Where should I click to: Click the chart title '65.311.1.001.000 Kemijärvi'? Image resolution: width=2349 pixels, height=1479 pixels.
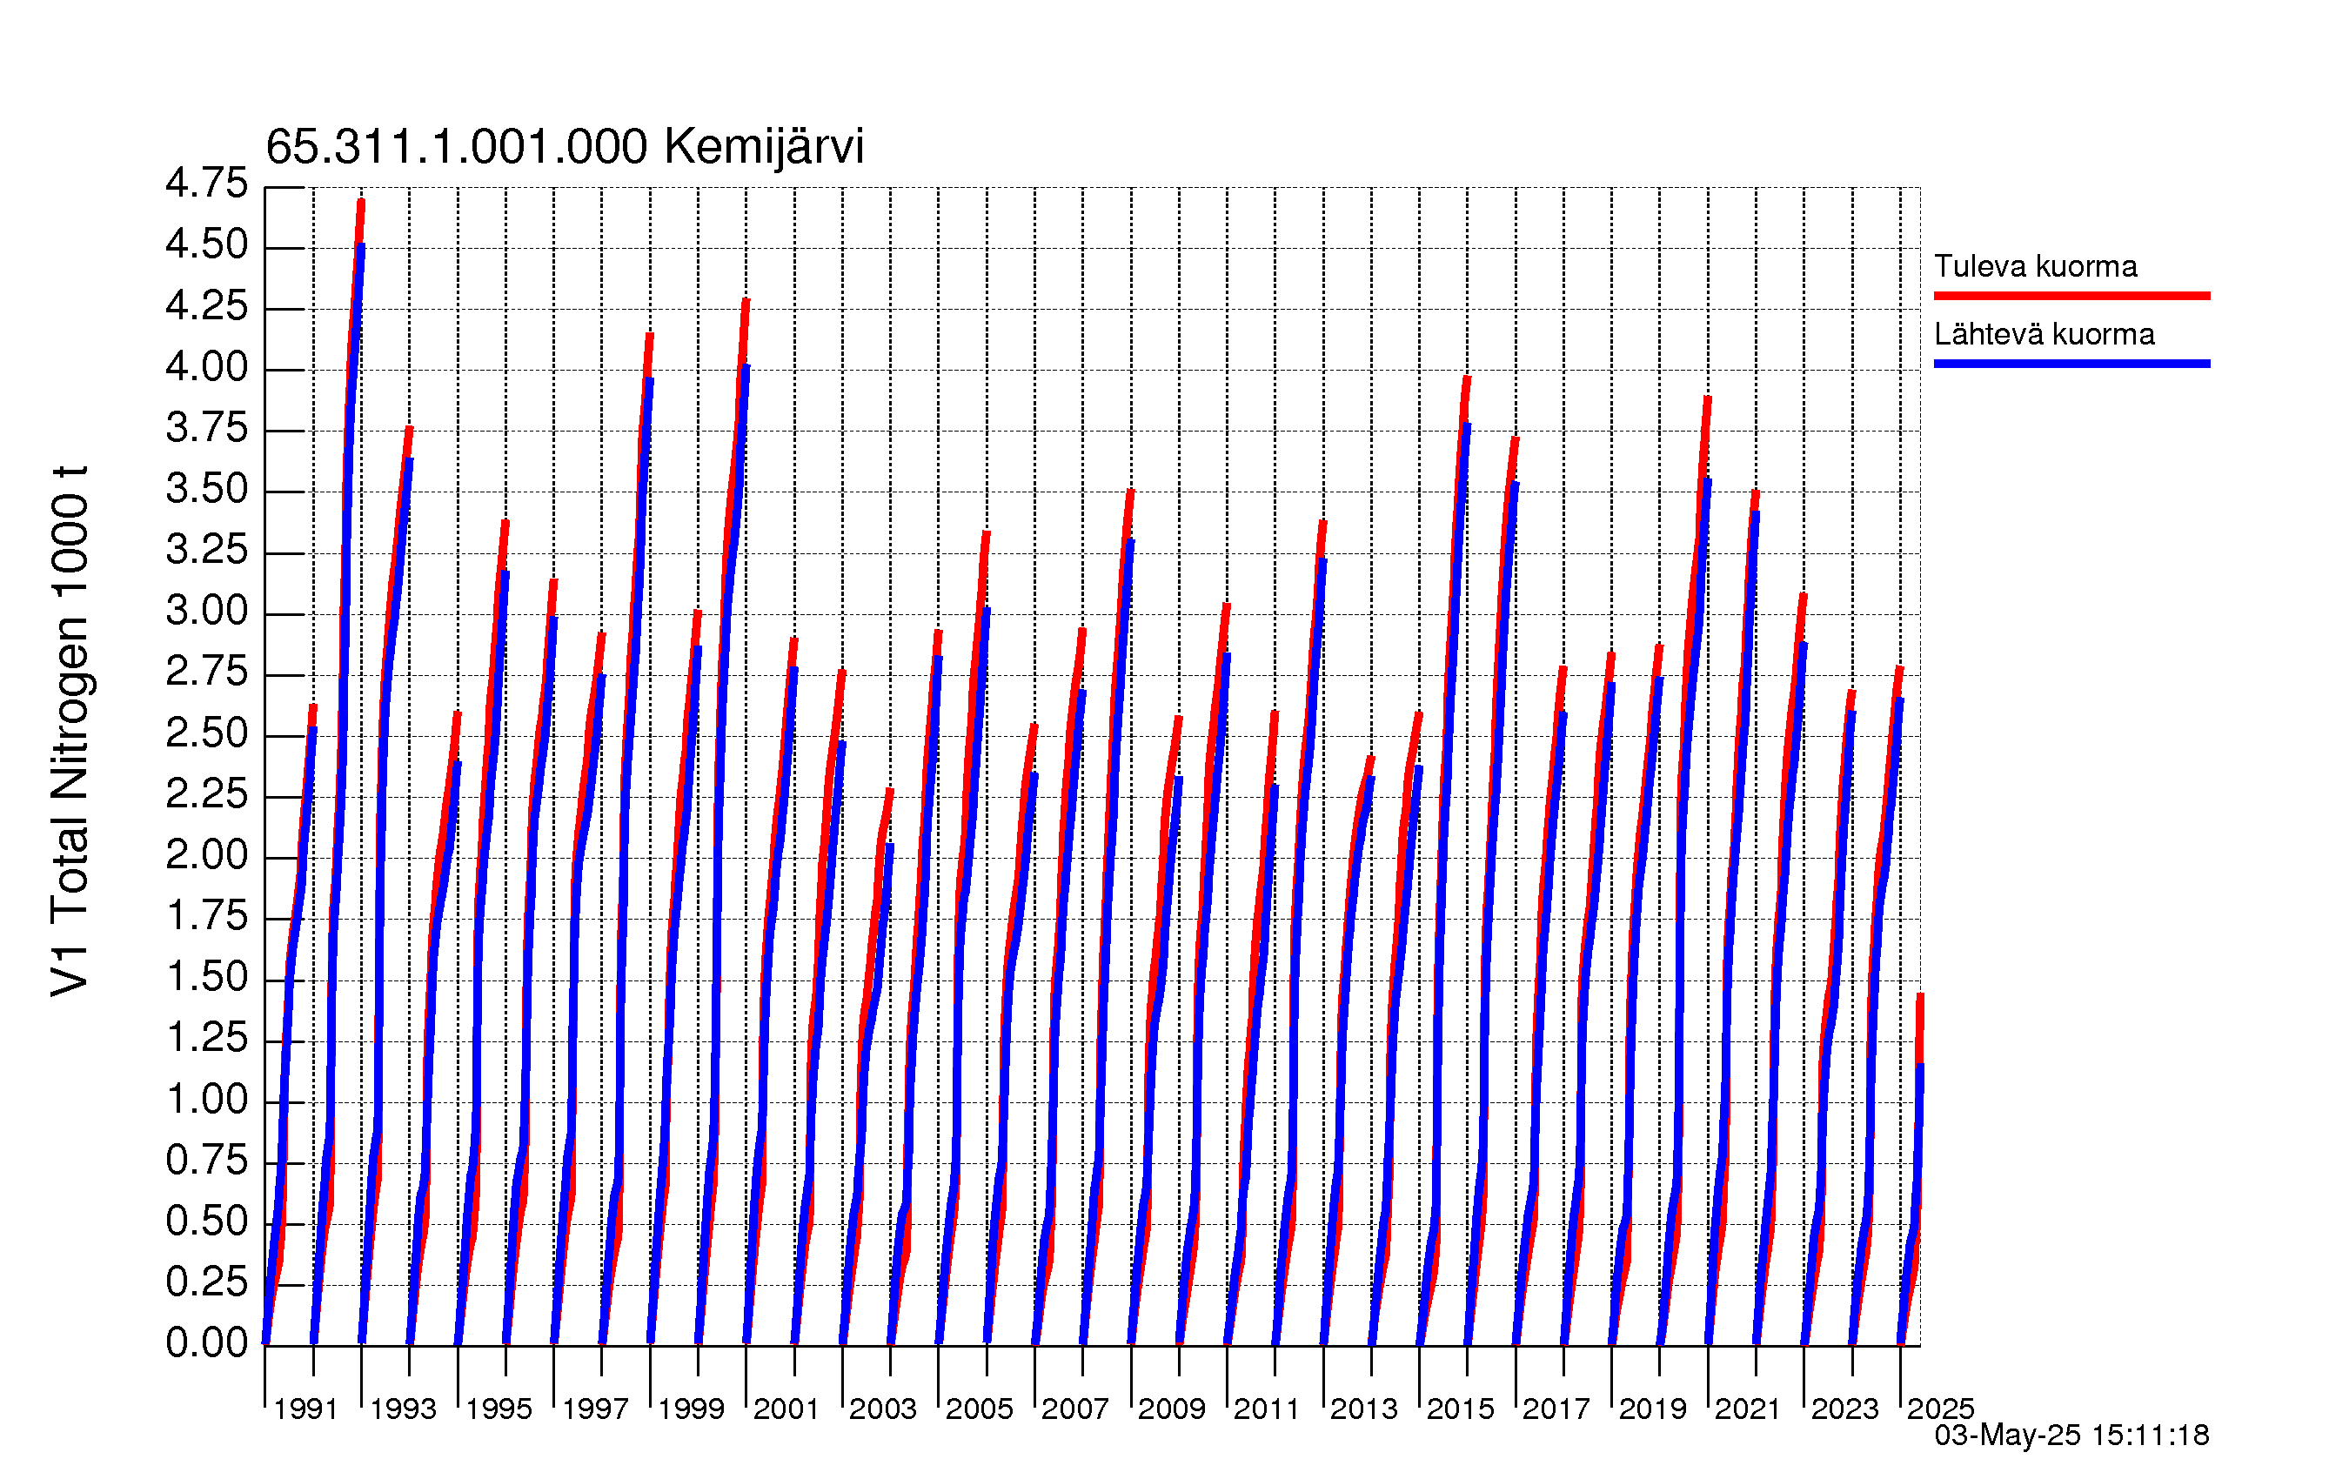click(565, 147)
